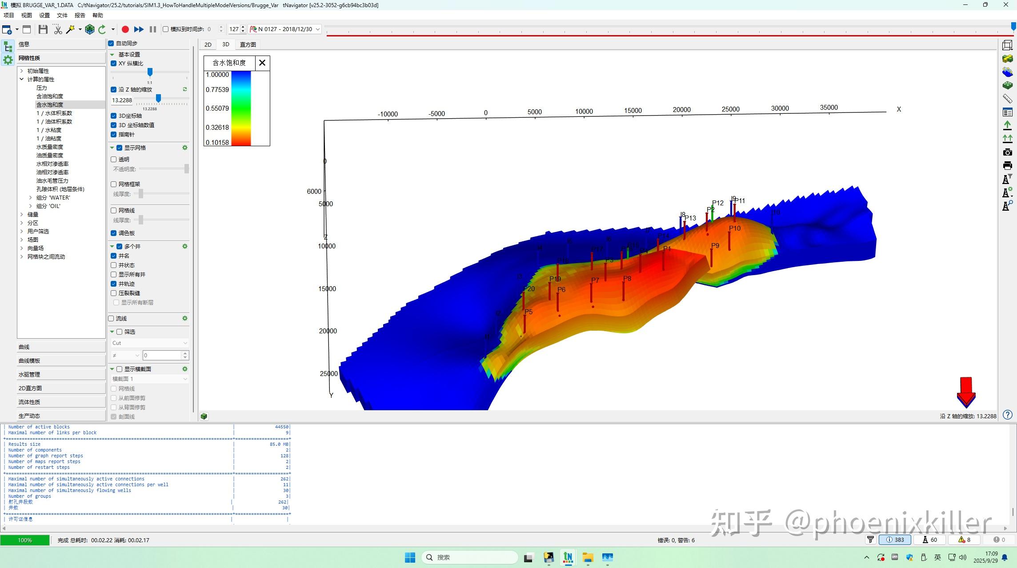Click the properties table list icon
The height and width of the screenshot is (568, 1017).
[1007, 112]
